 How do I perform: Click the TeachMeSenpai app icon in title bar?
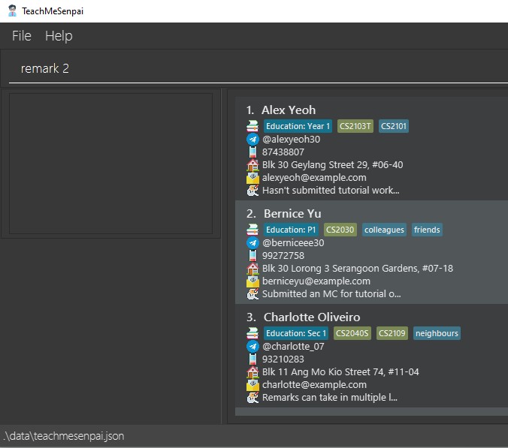(12, 11)
